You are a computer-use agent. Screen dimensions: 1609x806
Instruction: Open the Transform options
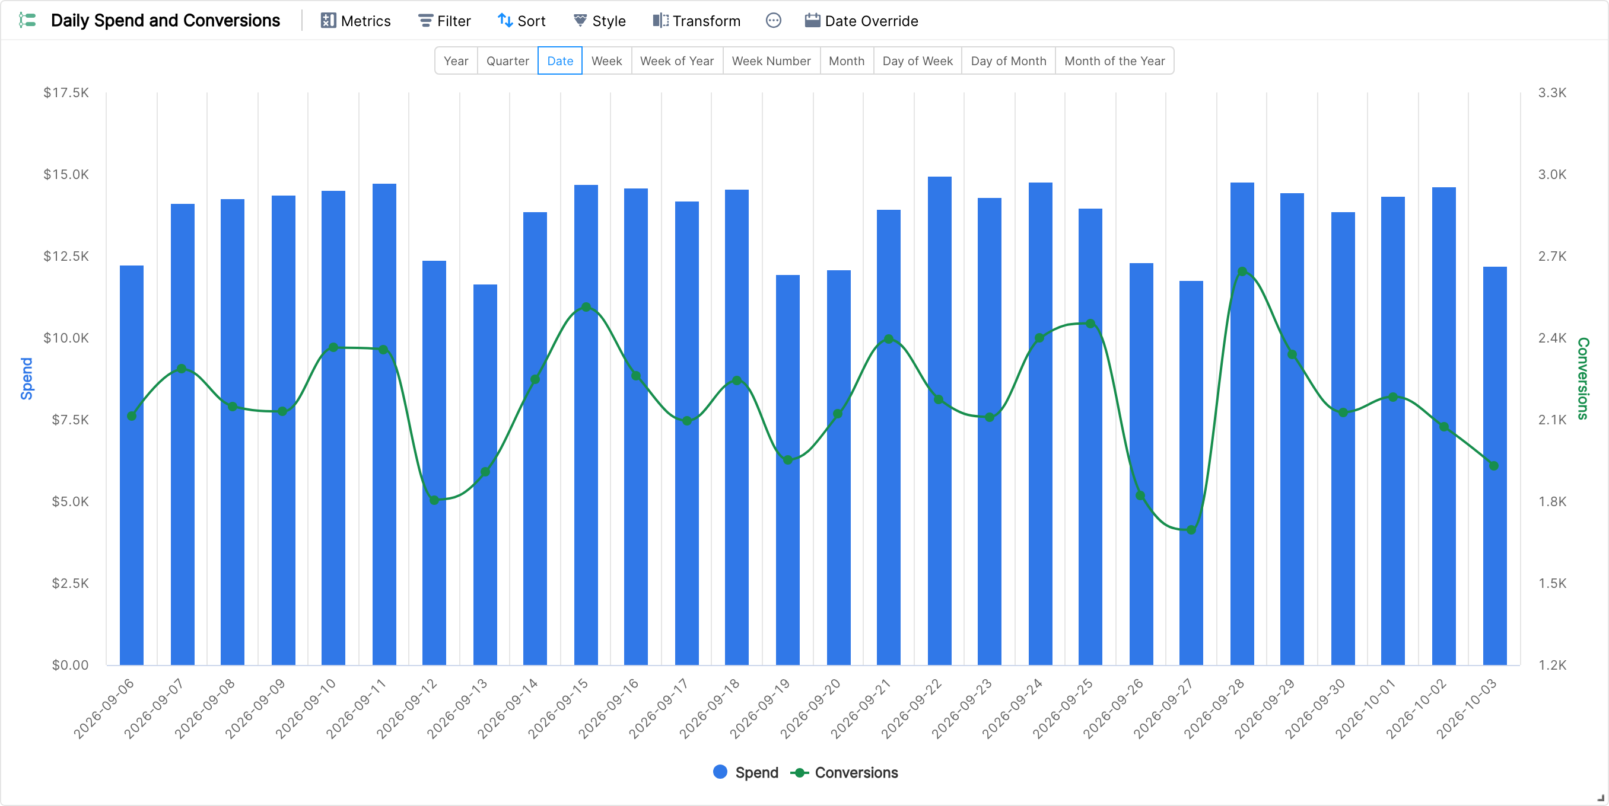697,21
